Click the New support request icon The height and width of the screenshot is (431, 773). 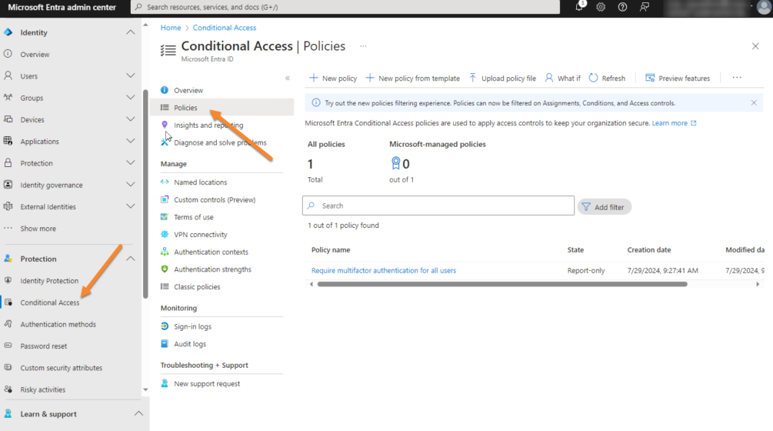click(x=165, y=383)
